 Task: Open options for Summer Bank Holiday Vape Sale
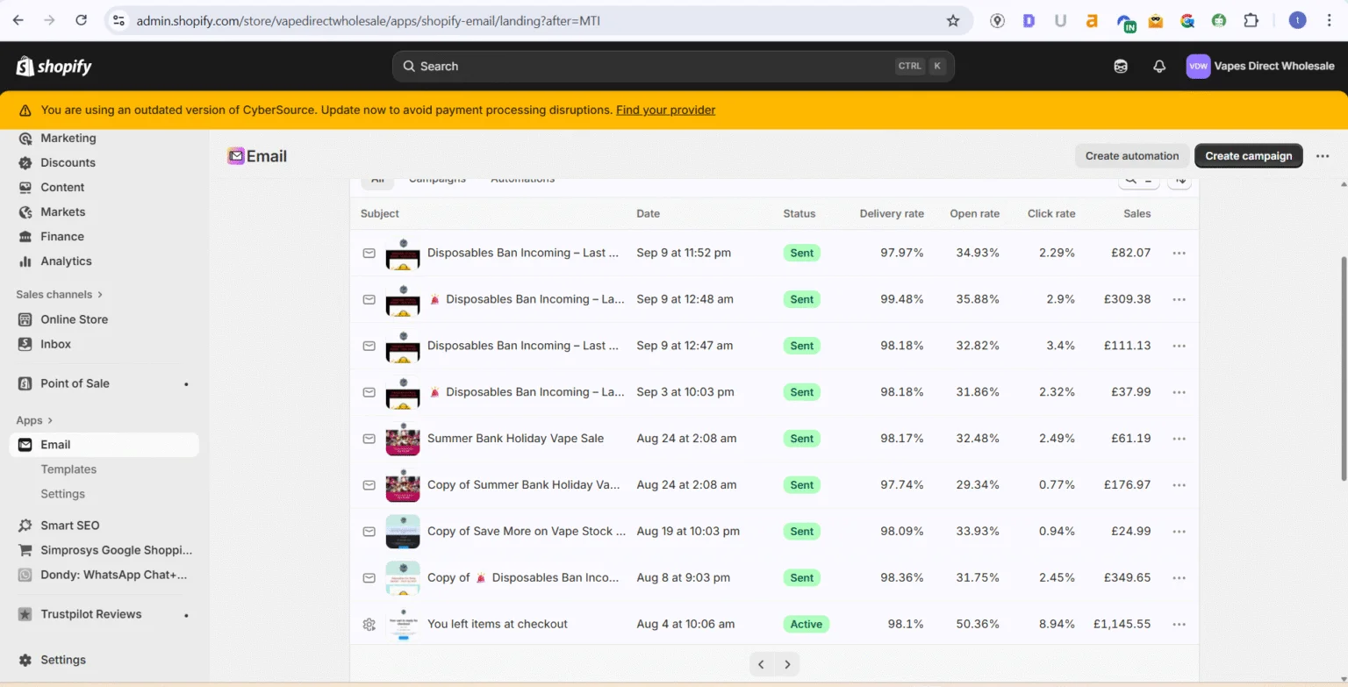[x=1179, y=439]
